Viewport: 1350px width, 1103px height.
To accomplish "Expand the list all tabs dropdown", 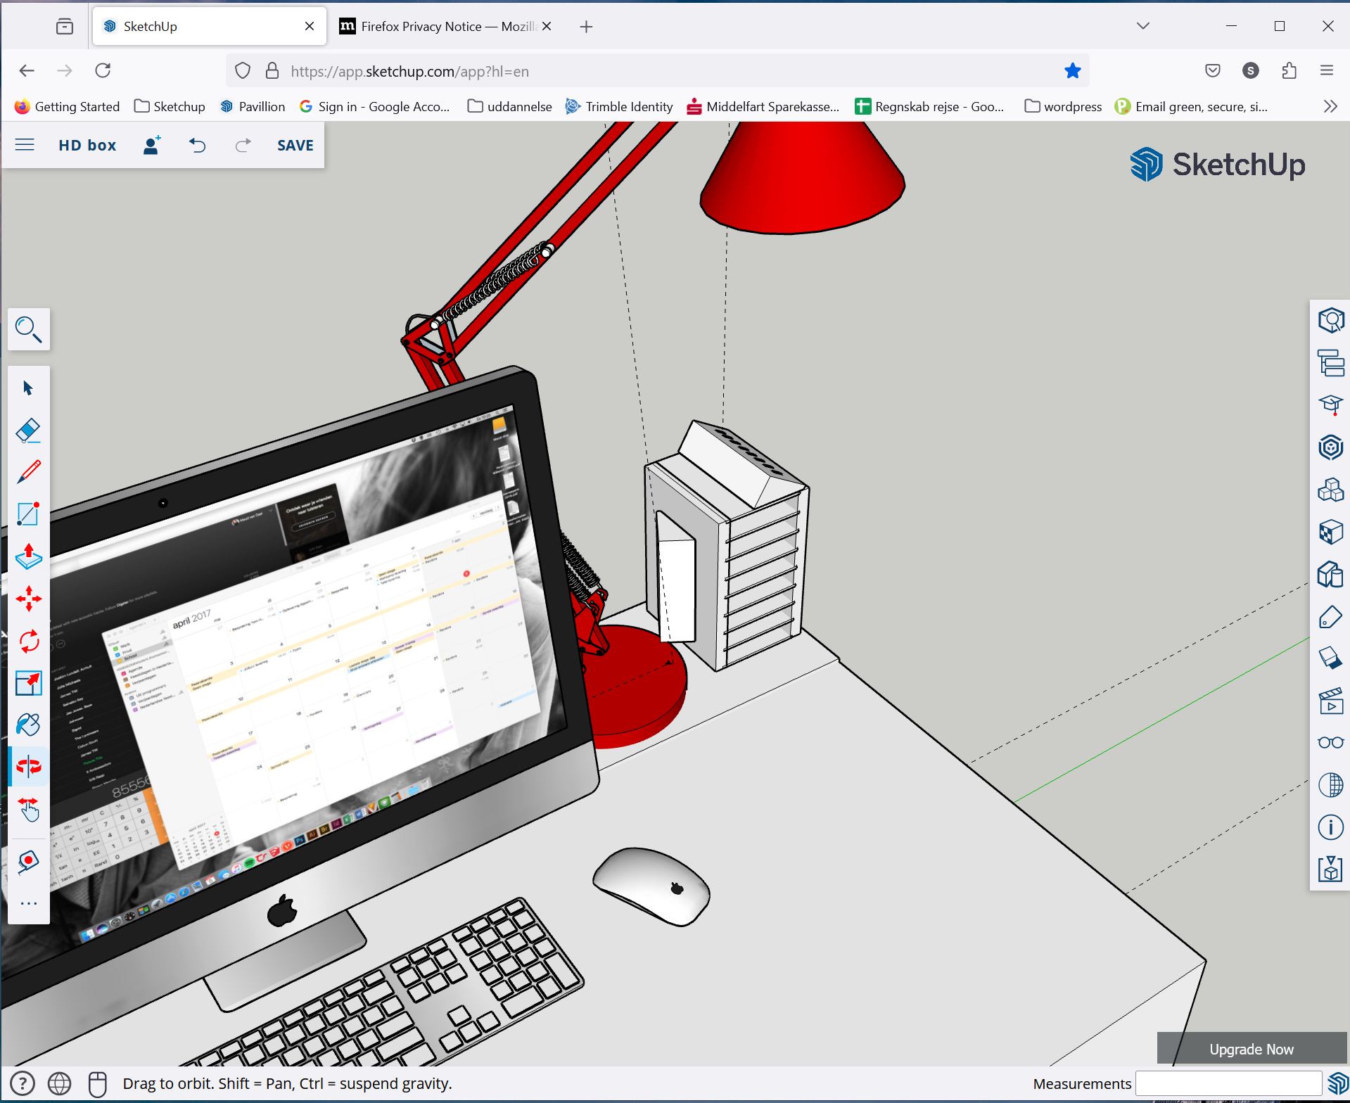I will 1143,26.
